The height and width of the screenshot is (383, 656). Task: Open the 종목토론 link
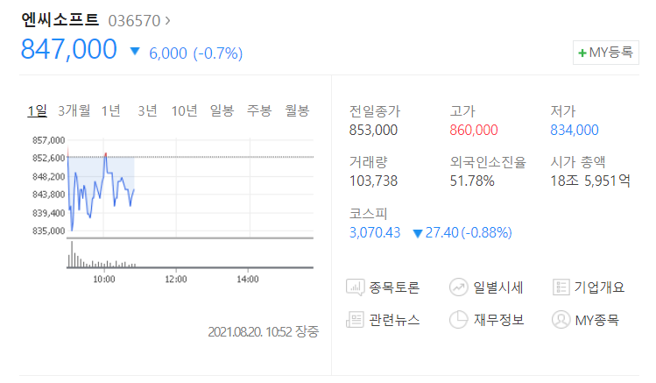(x=393, y=287)
